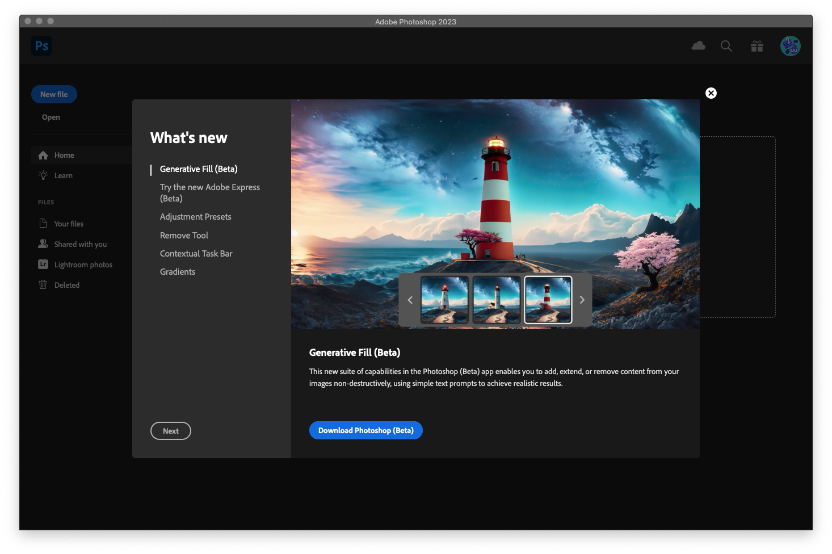Select the first lighthouse variation thumbnail
Viewport: 832px width, 554px height.
[444, 300]
